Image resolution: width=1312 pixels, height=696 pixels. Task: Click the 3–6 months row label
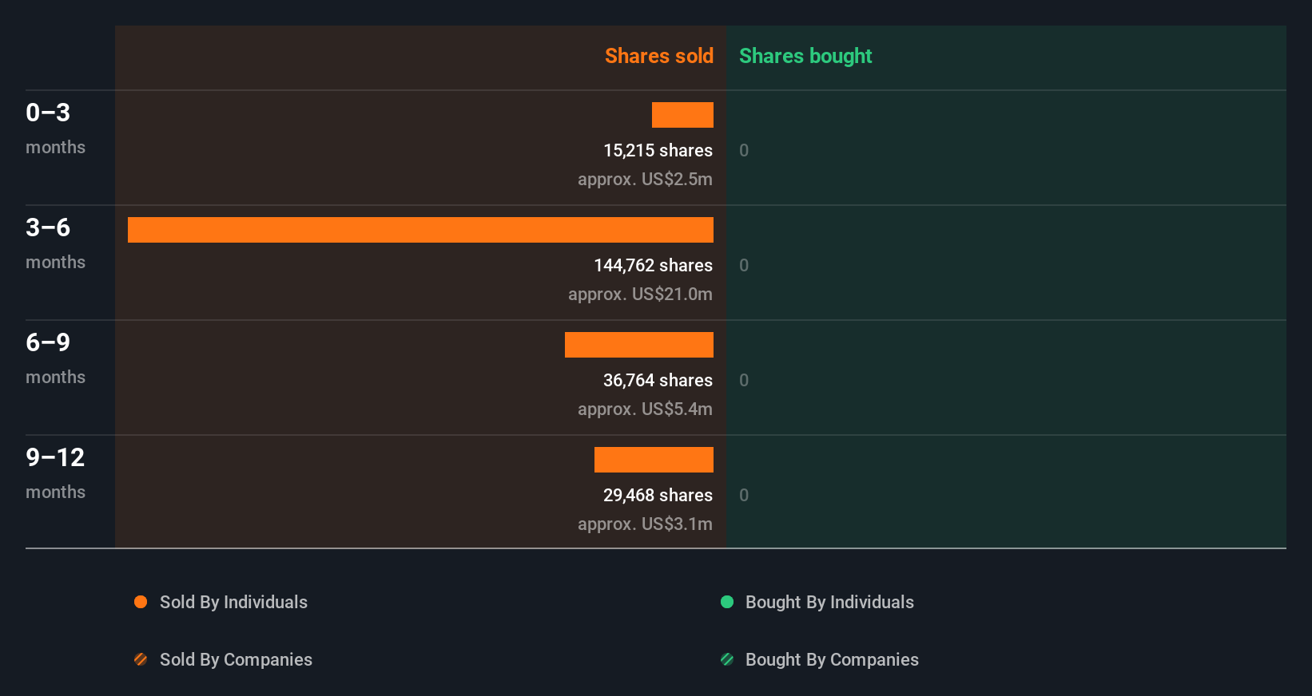point(55,243)
